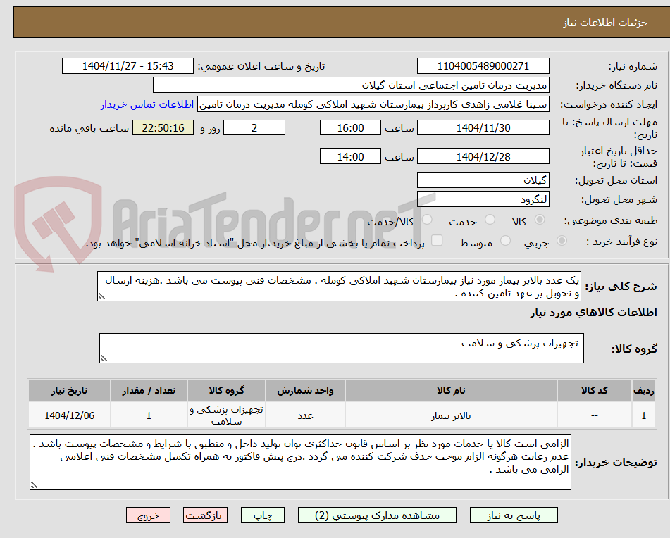Click the buyer name field مدیریت درمان تامین اجتماعی
Image resolution: width=670 pixels, height=538 pixels.
pos(351,85)
